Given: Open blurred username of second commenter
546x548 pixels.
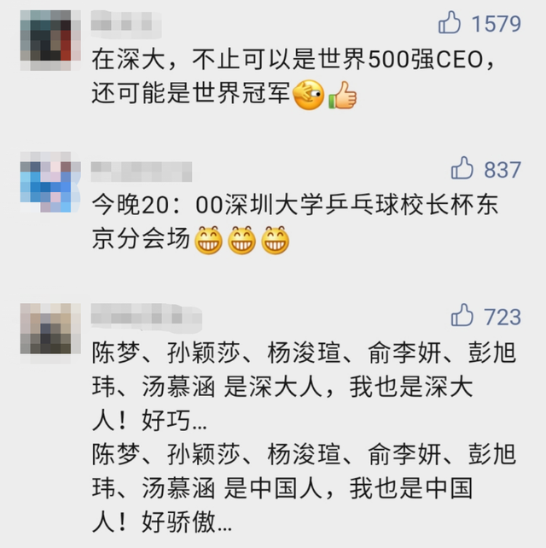Looking at the screenshot, I should point(142,172).
